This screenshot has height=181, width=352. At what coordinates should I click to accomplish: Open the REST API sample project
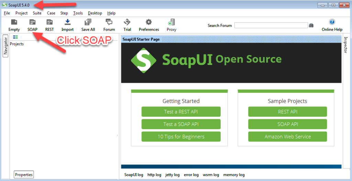pyautogui.click(x=287, y=112)
